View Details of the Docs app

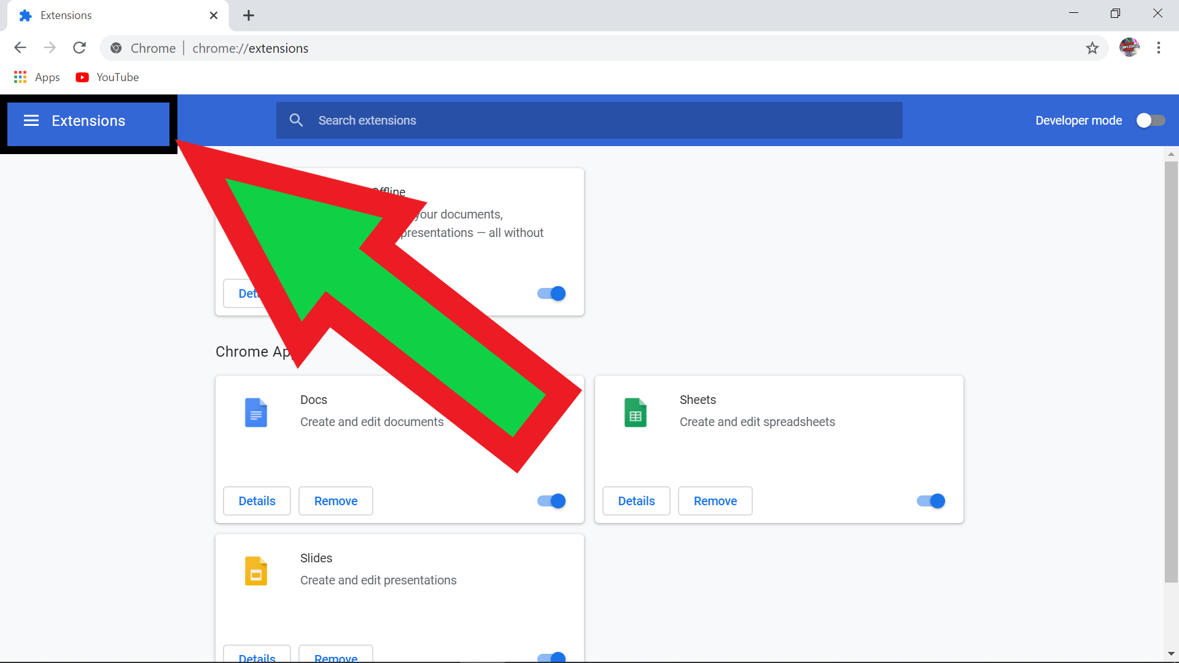click(257, 501)
